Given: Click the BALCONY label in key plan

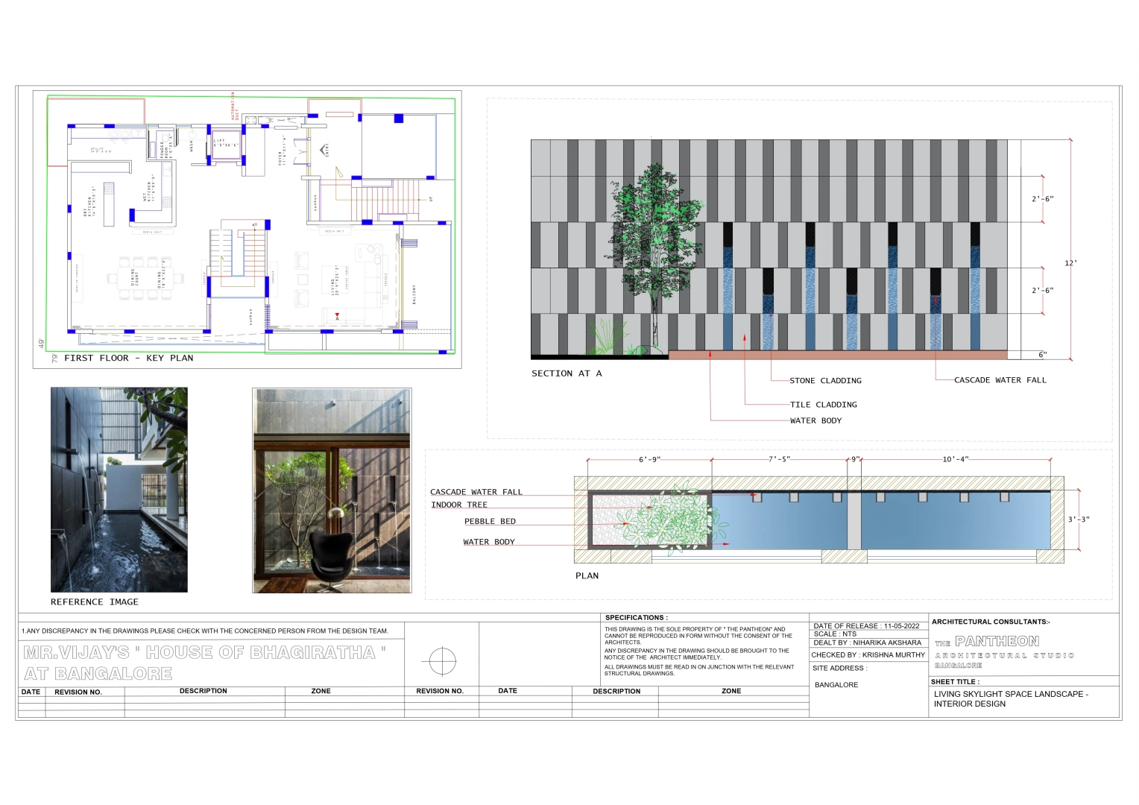Looking at the screenshot, I should pos(414,294).
